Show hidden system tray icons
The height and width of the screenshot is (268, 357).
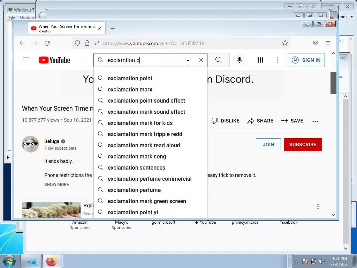(x=296, y=261)
